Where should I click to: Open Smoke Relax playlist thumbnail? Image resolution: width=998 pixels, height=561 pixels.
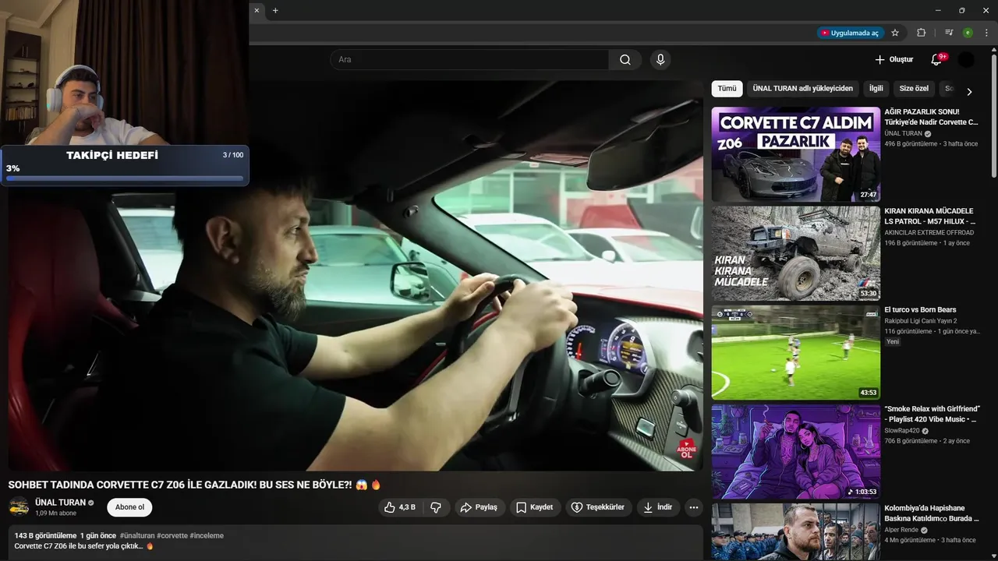[795, 451]
